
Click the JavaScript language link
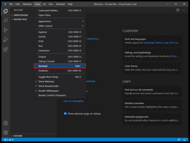149,43
